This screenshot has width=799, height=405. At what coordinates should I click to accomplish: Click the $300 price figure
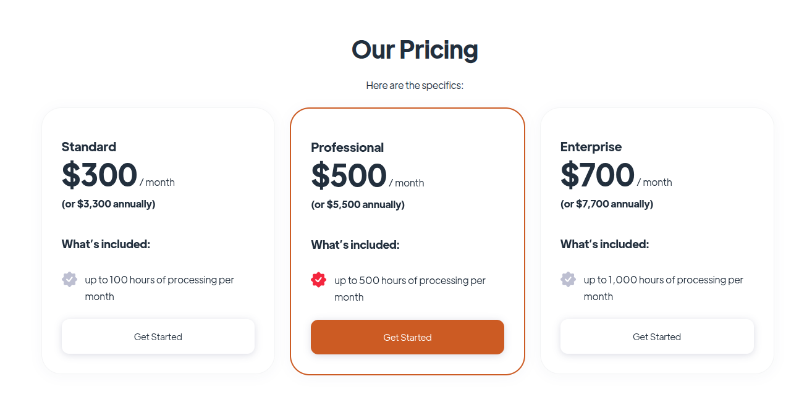point(99,175)
